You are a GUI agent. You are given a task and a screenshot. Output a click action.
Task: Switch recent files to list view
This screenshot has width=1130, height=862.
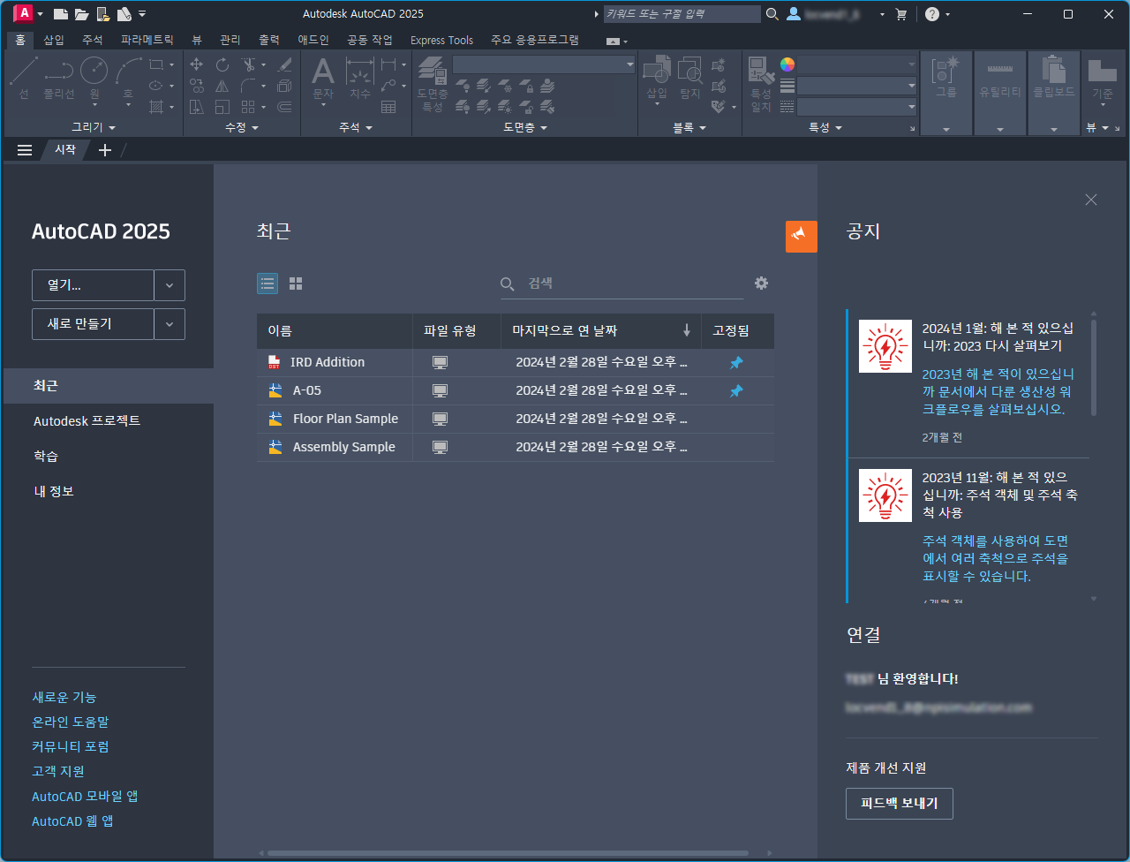[267, 284]
